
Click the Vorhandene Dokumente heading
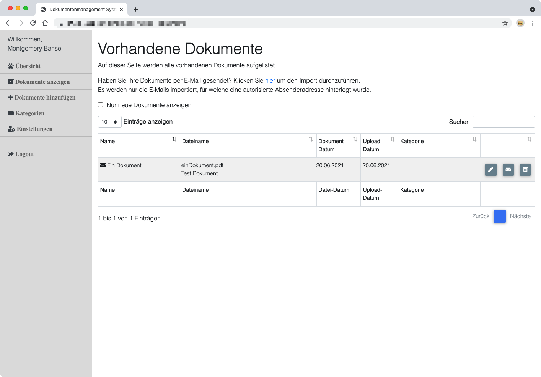181,49
